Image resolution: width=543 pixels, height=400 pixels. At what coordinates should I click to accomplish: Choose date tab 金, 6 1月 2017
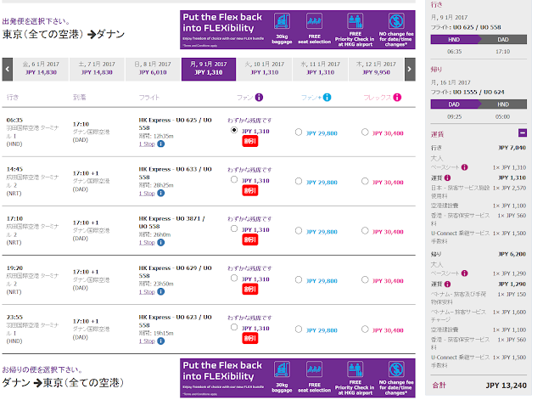click(x=41, y=70)
